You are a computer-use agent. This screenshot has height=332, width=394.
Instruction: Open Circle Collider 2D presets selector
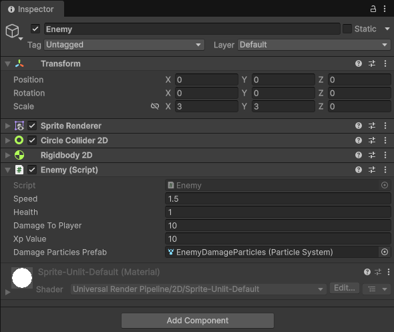pyautogui.click(x=372, y=140)
